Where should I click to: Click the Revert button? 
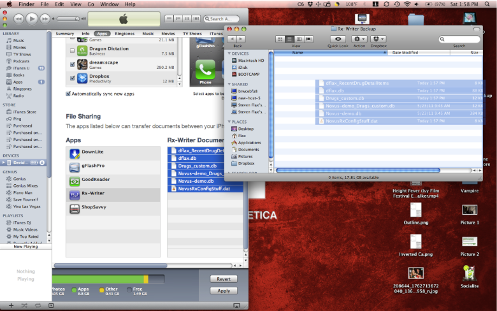[x=223, y=278]
